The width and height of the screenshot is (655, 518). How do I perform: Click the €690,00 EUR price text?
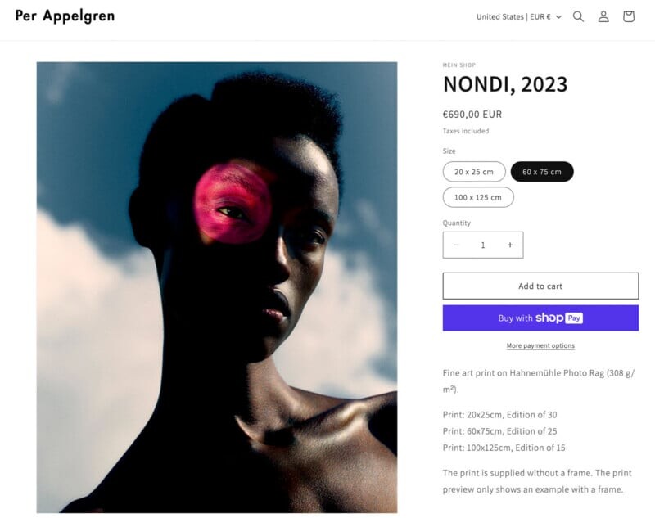(472, 115)
